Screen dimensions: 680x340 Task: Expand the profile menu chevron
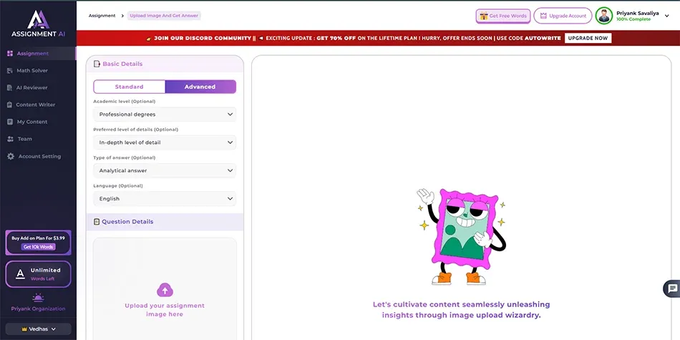pos(667,16)
